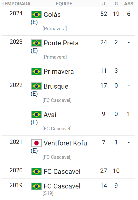Viewport: 138px width, 200px height.
Task: Click the Brazil flag beside Ponte Preta
Action: (x=36, y=43)
